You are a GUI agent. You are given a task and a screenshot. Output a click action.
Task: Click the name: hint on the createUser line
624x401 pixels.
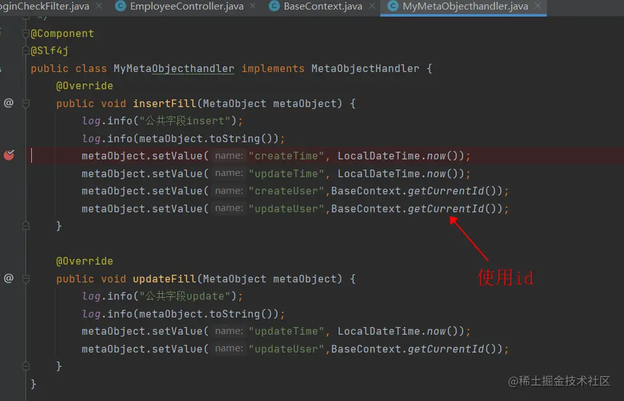(x=229, y=191)
